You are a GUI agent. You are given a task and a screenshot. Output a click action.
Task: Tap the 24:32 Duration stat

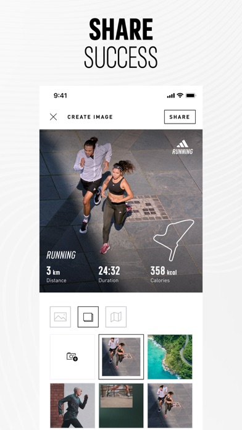109,274
